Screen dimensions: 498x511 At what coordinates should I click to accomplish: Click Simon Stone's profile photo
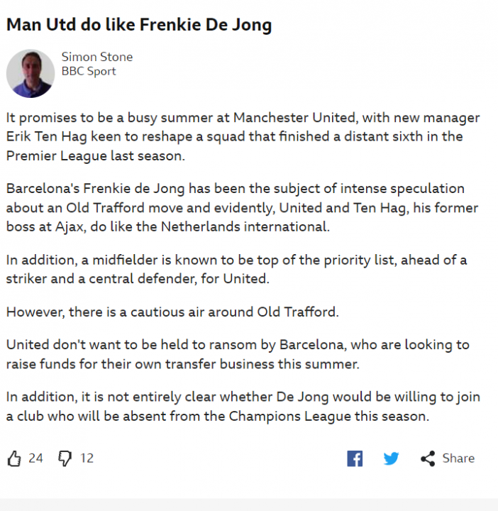31,74
